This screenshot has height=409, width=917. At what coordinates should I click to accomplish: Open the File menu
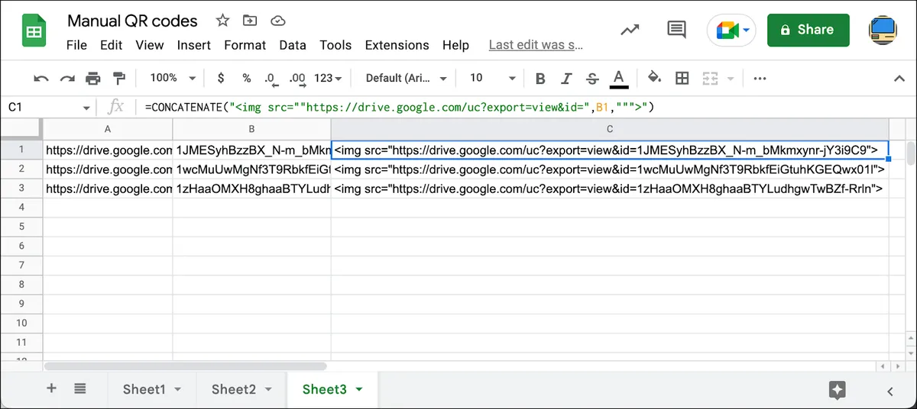coord(76,45)
